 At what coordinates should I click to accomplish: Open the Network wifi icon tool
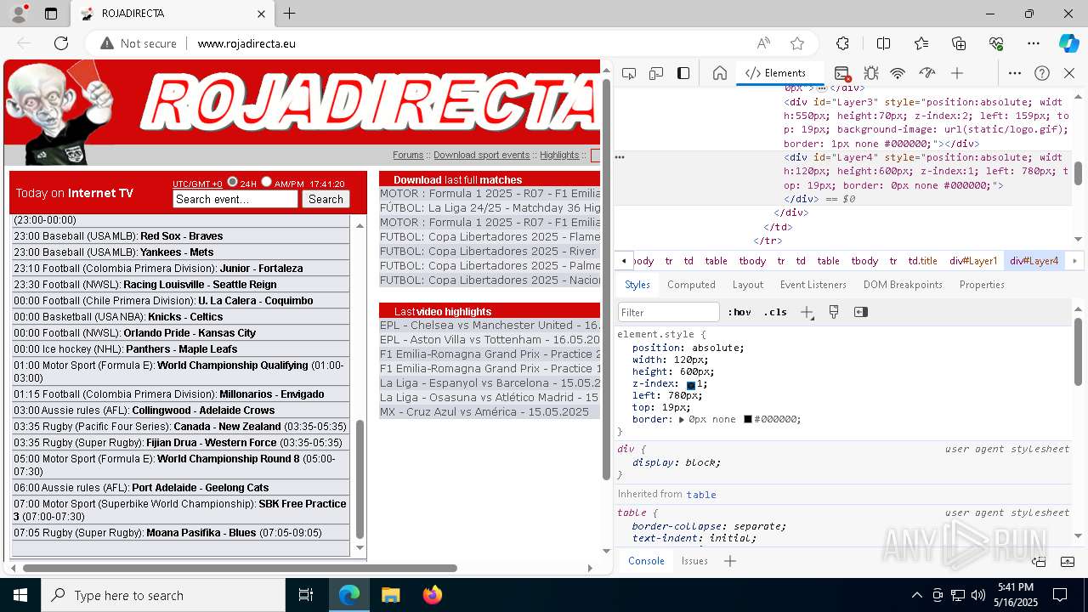(898, 73)
